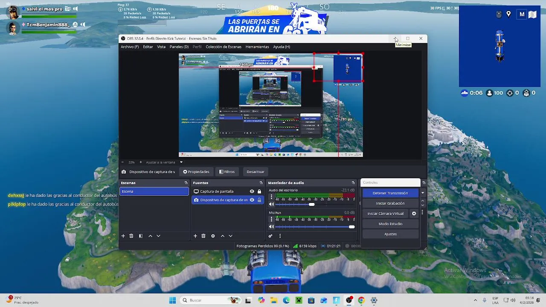Open advanced audio properties gears icon

coord(270,236)
